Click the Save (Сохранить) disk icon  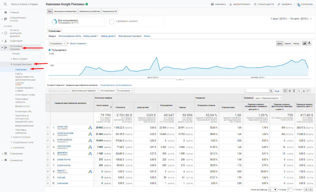click(212, 4)
